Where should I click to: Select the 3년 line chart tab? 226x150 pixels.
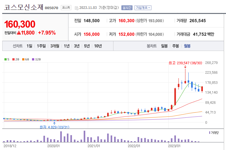click(77, 46)
